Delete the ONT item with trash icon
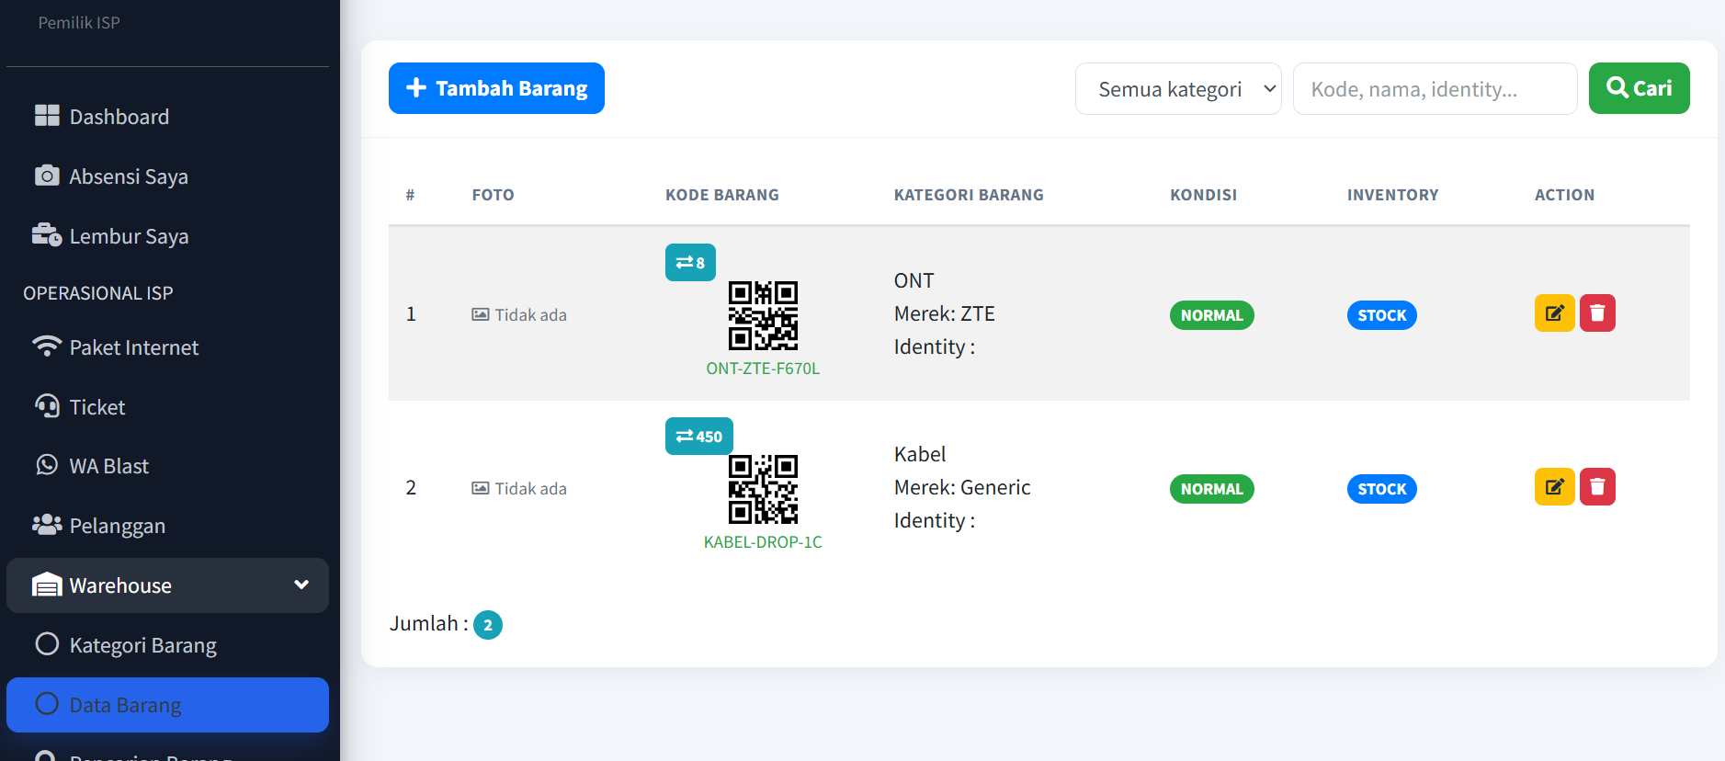This screenshot has width=1725, height=761. pos(1597,313)
